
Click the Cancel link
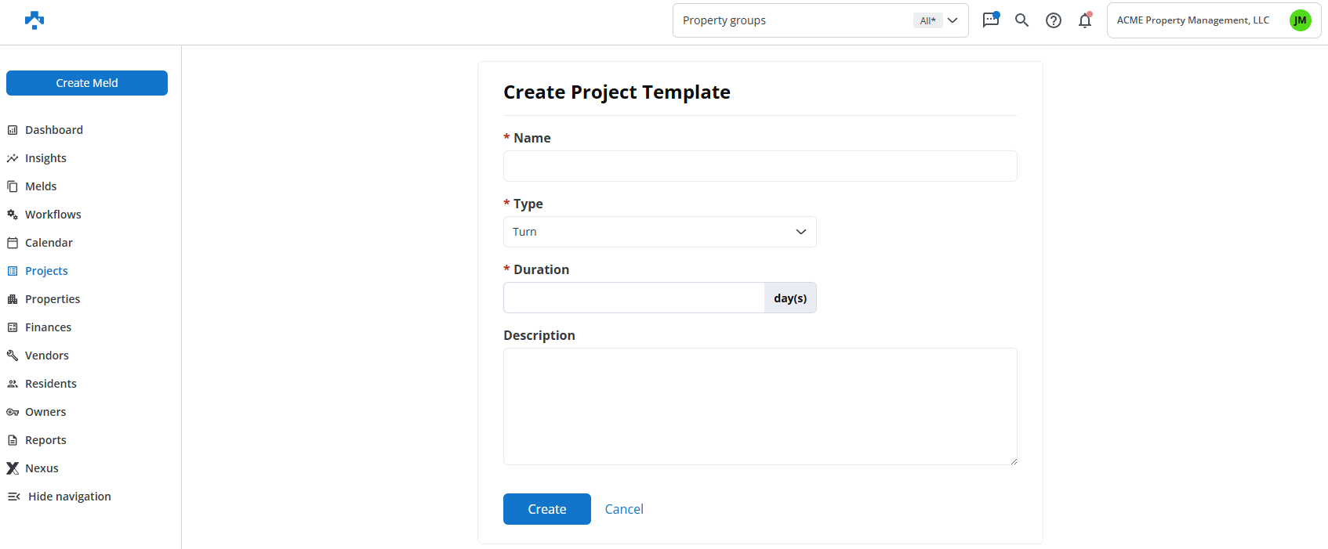coord(624,509)
